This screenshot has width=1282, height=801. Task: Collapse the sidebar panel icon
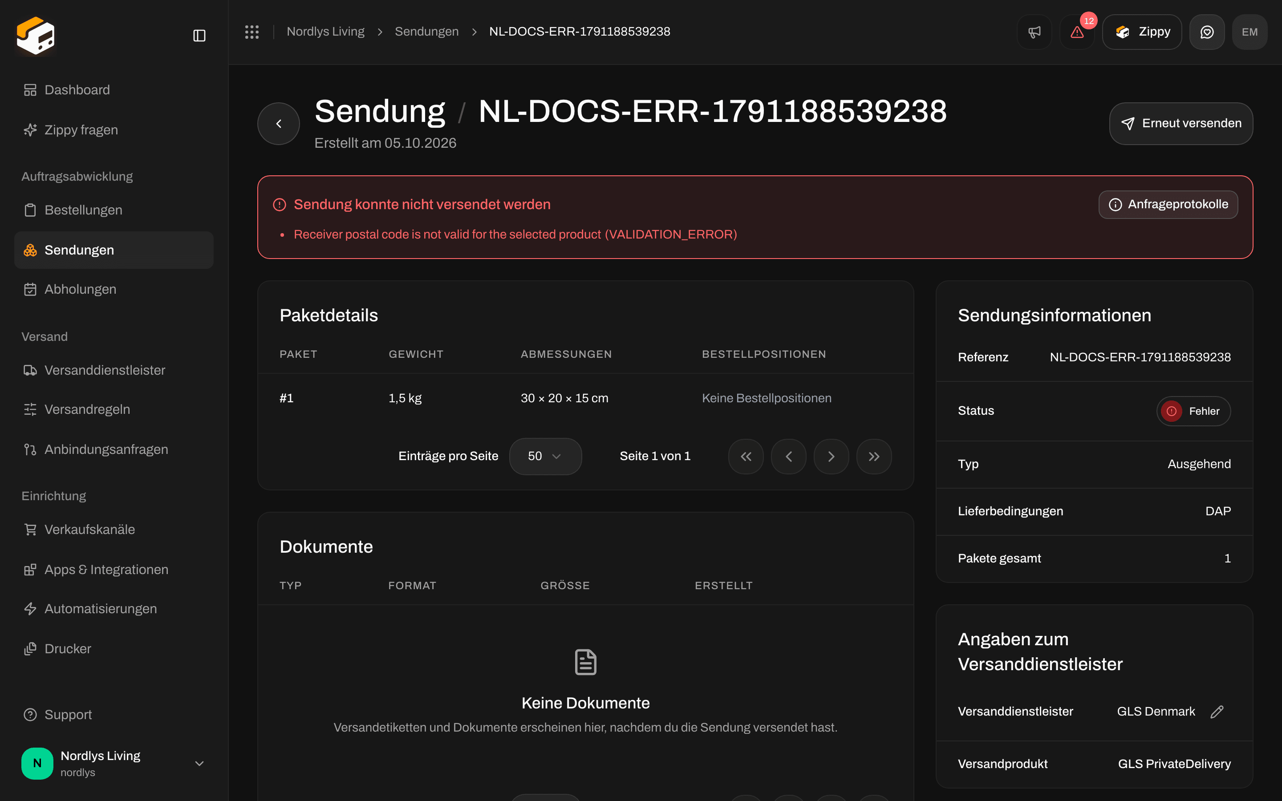(199, 36)
